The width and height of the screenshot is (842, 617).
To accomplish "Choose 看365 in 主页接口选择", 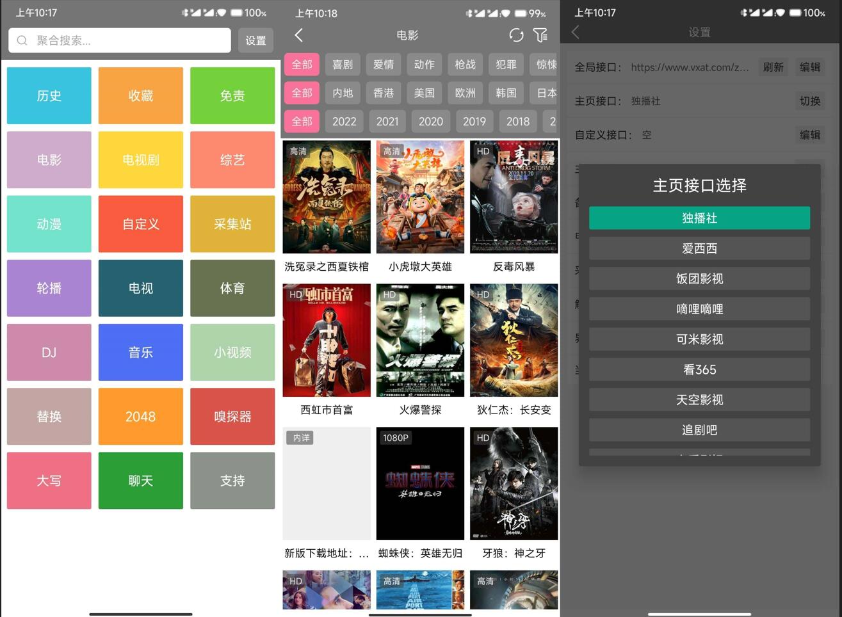I will [699, 369].
